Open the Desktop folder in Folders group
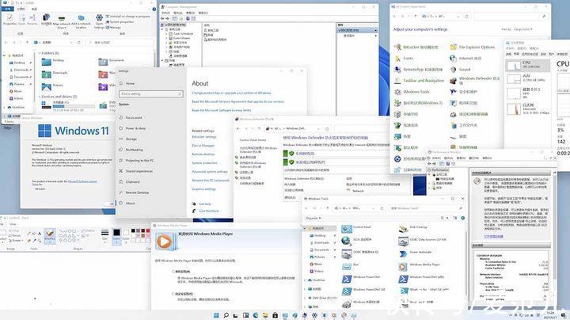Viewport: 570px width, 320px height. pos(47,63)
